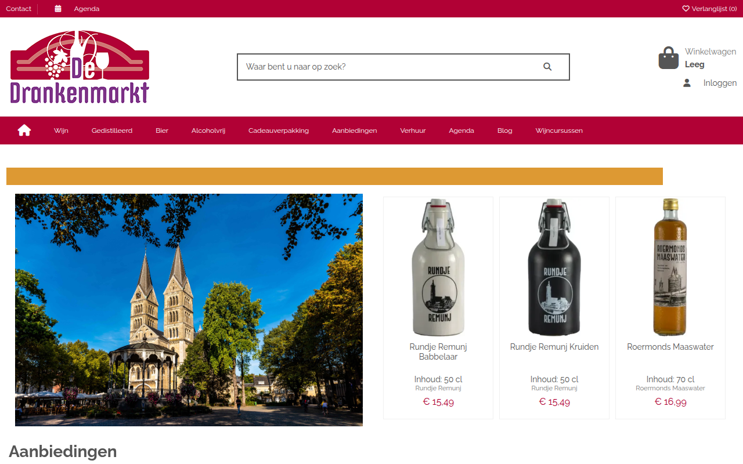The image size is (743, 464).
Task: Click the home icon in navigation bar
Action: pos(24,130)
